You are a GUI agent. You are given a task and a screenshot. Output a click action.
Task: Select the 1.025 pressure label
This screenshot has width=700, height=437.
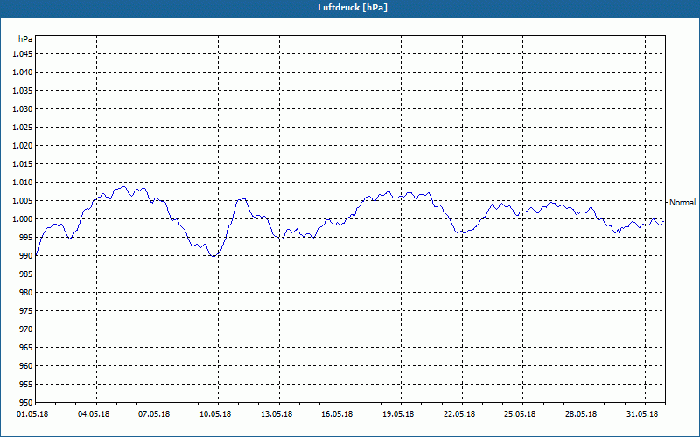23,127
